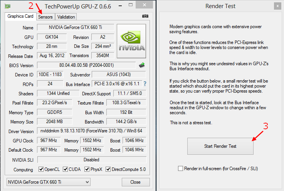The height and width of the screenshot is (191, 284).
Task: Click the Driver Version field value
Action: [91, 131]
